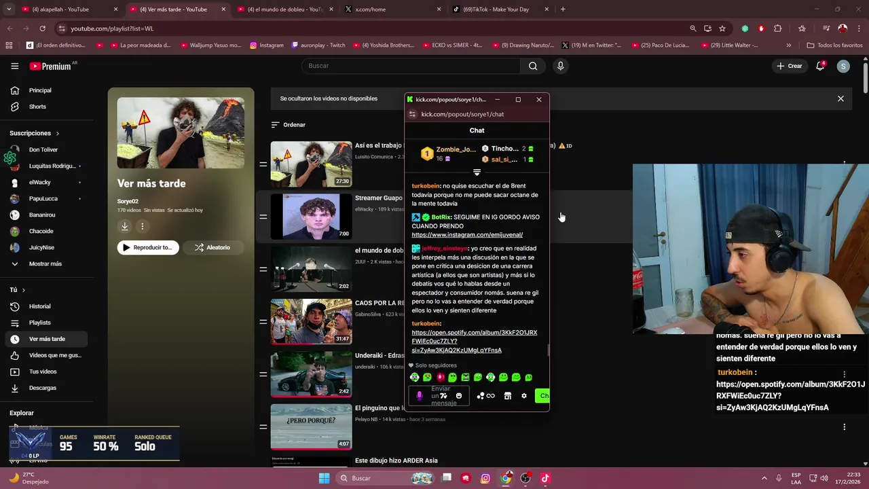The height and width of the screenshot is (489, 869).
Task: Open Chrome tab search dropdown
Action: pyautogui.click(x=9, y=10)
